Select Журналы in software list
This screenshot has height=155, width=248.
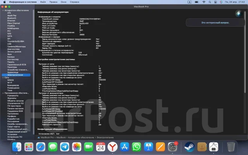(12, 98)
